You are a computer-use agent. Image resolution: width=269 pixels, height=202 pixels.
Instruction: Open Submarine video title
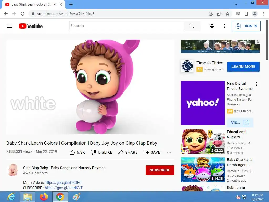pos(236,188)
